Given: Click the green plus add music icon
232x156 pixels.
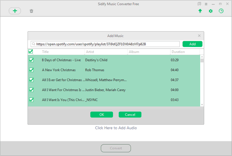Looking at the screenshot, I should click(15, 11).
